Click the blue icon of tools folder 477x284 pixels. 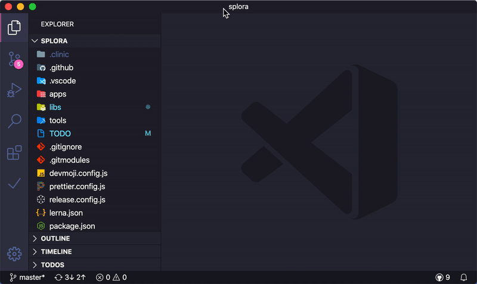(41, 120)
